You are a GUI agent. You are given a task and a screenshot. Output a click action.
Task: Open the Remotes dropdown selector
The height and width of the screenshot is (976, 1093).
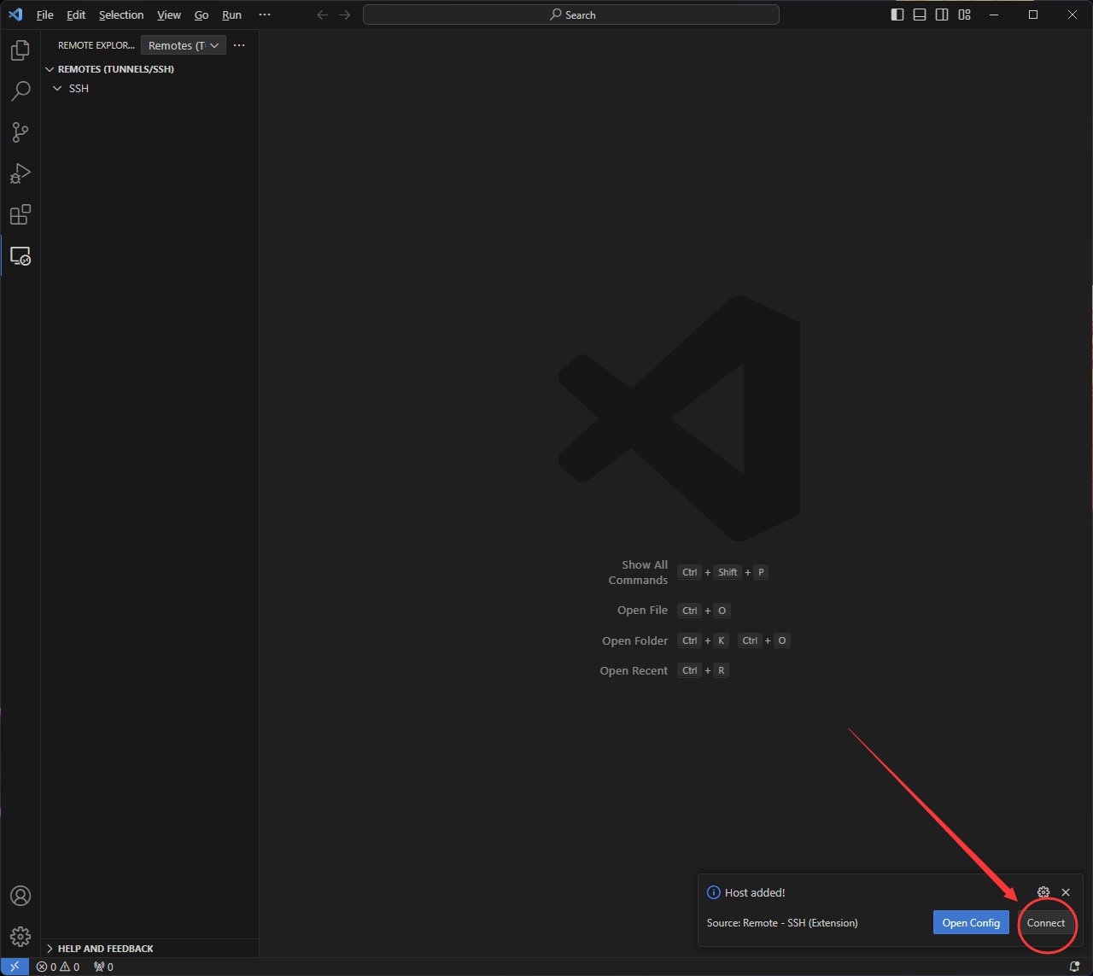[x=184, y=45]
